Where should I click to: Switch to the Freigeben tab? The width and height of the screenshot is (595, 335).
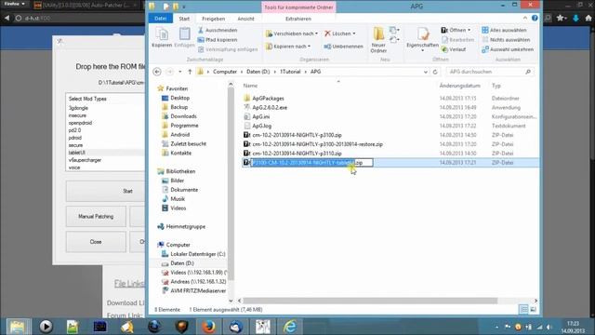213,19
